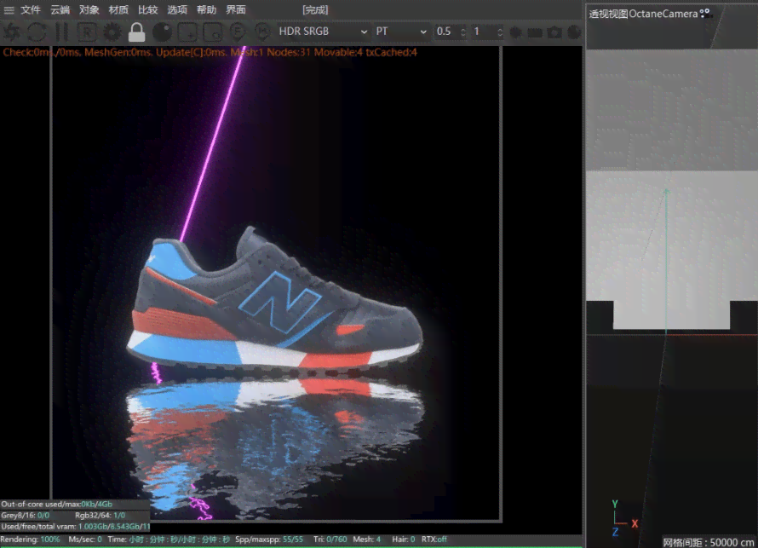Open the PT kernel dropdown
This screenshot has height=548, width=758.
401,32
